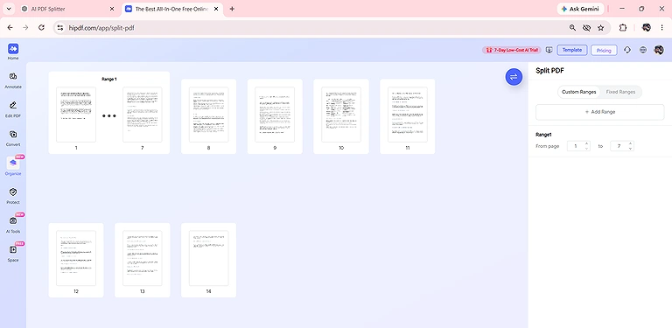Click the Ask Gemini button
Viewport: 672px width, 328px height.
[x=580, y=9]
